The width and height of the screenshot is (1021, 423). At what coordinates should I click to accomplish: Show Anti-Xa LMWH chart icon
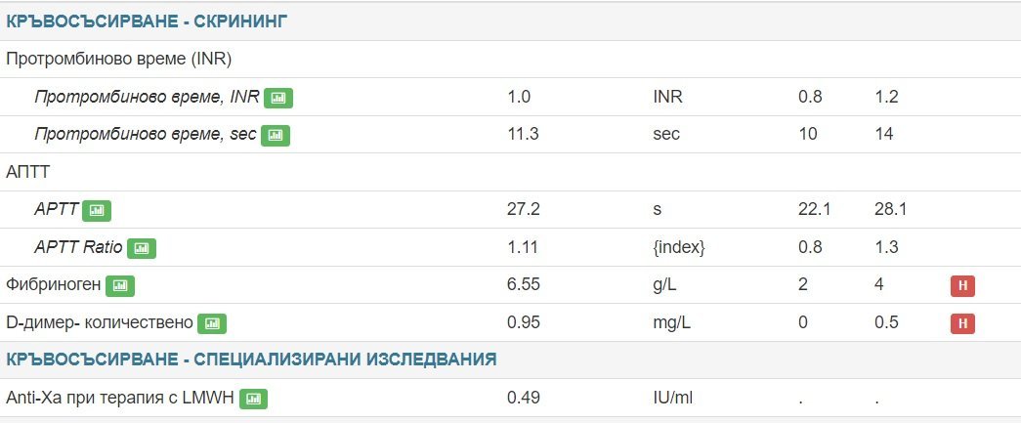tap(253, 399)
